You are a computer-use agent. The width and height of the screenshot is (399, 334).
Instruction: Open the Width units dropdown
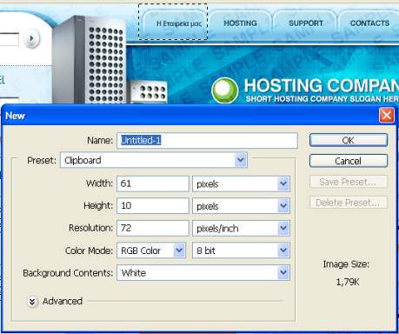pos(241,184)
